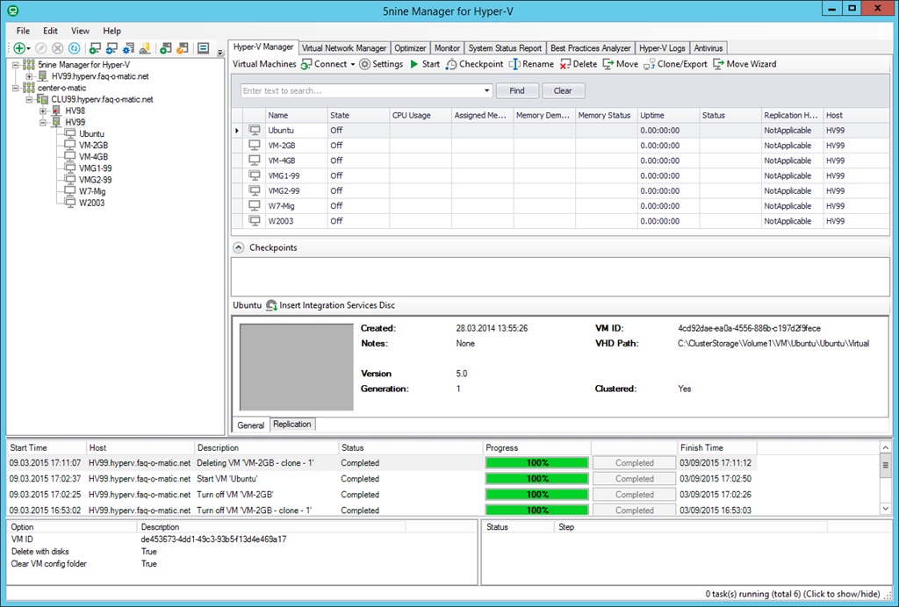Create a Checkpoint via toolbar

[x=475, y=64]
